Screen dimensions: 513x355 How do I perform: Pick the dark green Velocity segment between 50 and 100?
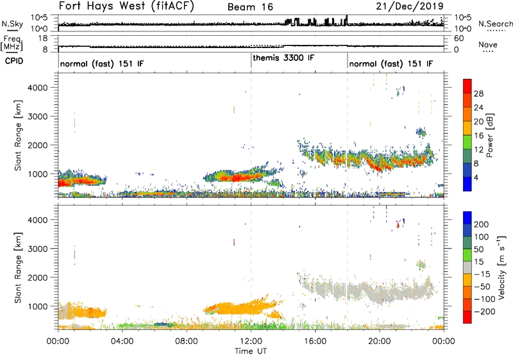tap(467, 243)
